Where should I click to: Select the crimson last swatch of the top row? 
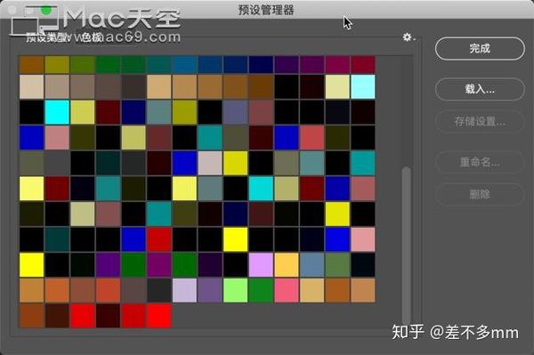(363, 65)
